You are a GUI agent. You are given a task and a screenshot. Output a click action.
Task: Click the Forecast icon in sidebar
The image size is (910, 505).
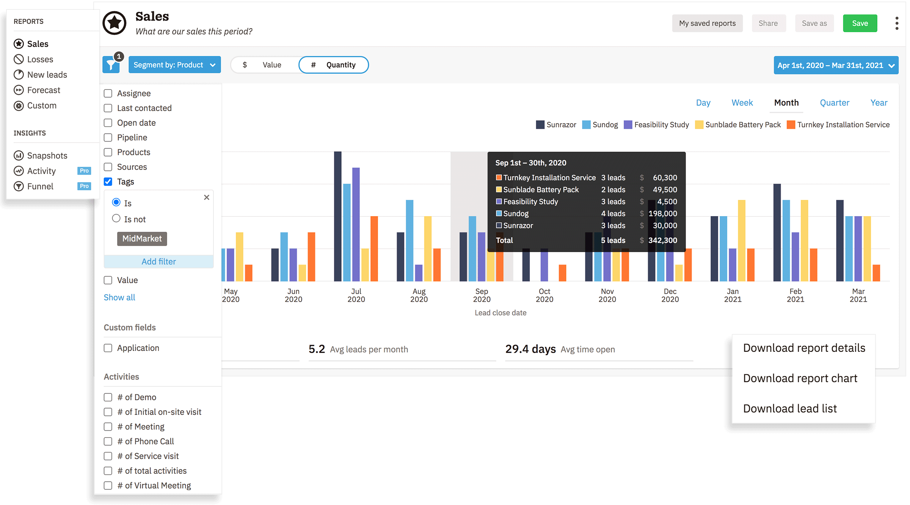pos(19,89)
